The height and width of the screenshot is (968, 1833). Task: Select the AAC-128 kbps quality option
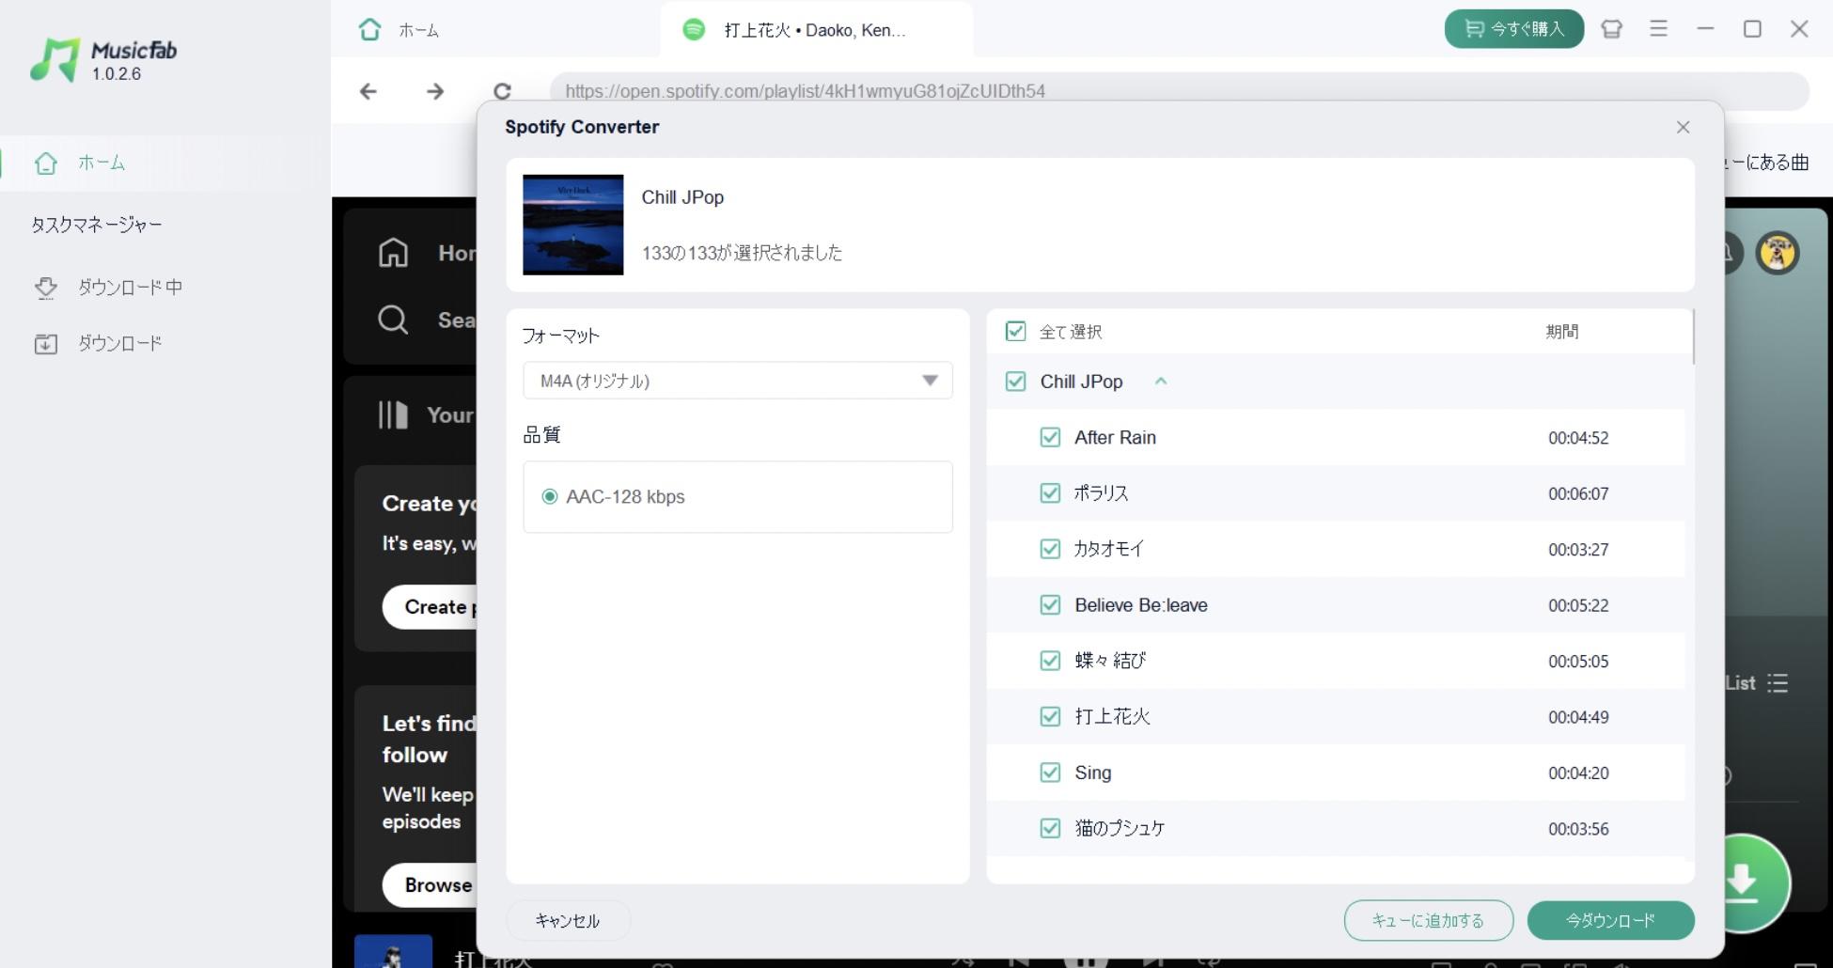click(550, 496)
